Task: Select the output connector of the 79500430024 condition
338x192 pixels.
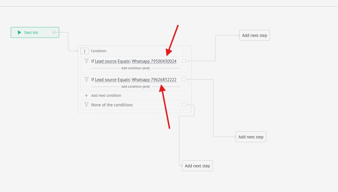Action: pos(184,61)
